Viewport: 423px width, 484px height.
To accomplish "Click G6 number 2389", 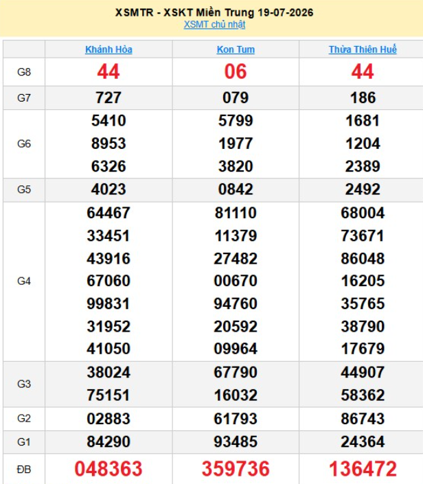I will 363,166.
